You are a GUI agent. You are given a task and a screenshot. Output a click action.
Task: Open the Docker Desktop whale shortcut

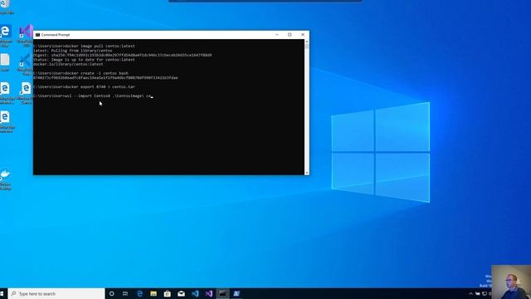[x=6, y=179]
